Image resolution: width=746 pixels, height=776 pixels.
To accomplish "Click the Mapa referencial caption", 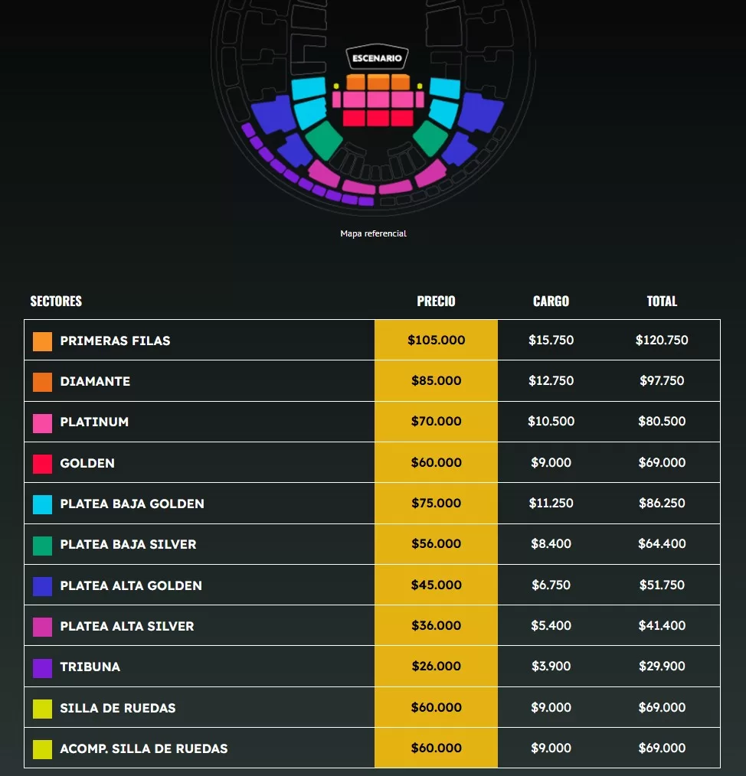I will tap(373, 233).
